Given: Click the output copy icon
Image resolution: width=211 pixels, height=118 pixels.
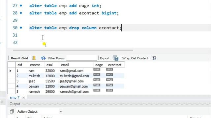Looking at the screenshot, I should point(12,111).
